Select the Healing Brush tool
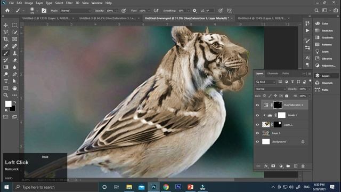 14,46
